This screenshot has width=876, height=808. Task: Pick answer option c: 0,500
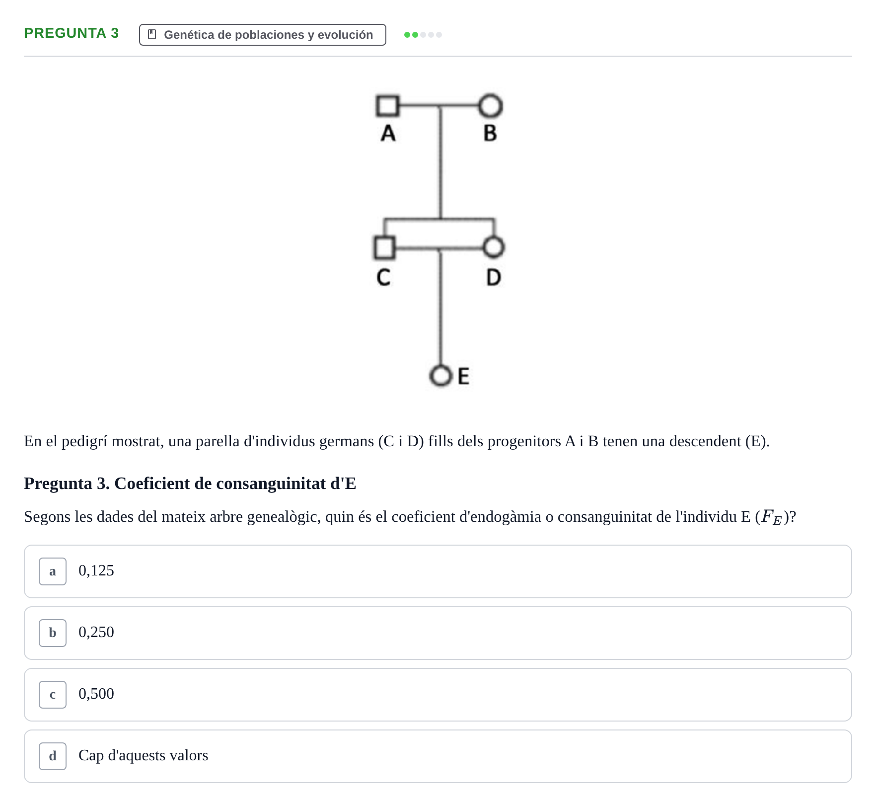(438, 695)
